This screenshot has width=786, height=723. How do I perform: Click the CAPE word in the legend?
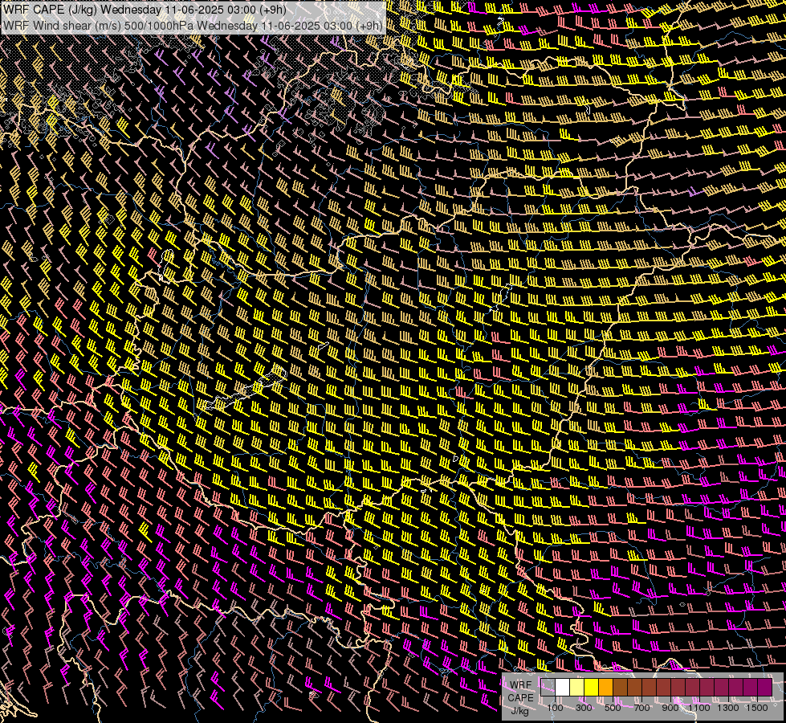point(521,698)
